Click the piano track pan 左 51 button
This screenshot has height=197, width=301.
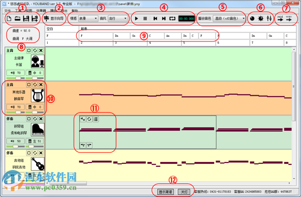35,141
